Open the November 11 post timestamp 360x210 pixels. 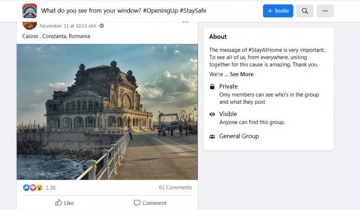point(67,26)
